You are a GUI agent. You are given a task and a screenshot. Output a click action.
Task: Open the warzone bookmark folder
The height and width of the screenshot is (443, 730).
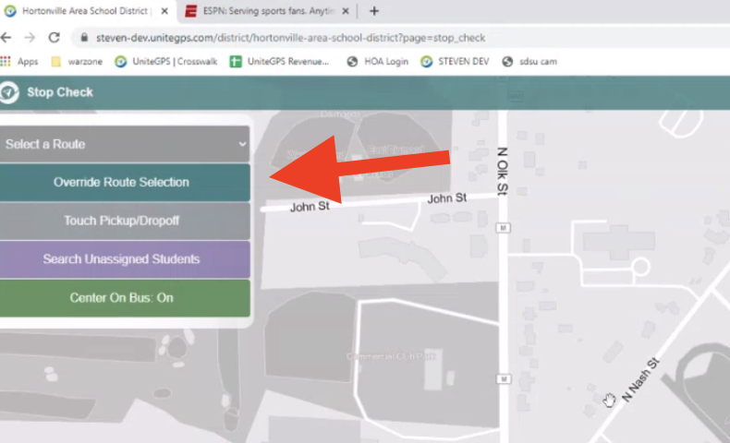pyautogui.click(x=77, y=61)
